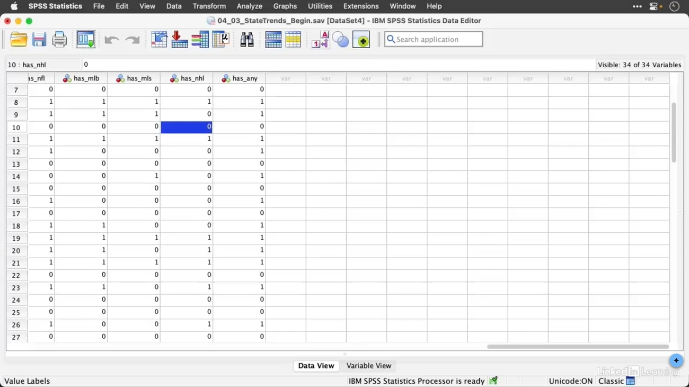
Task: Open the Apple menu
Action: coord(14,6)
